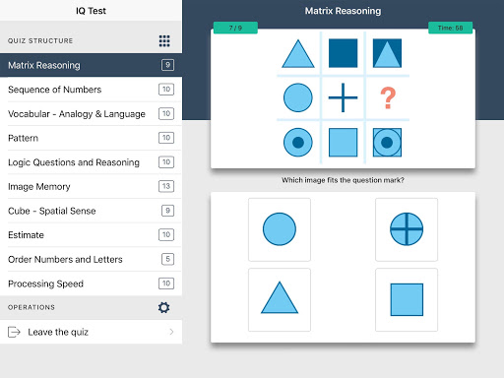
Task: Open Cube - Spatial Sense section
Action: 91,211
